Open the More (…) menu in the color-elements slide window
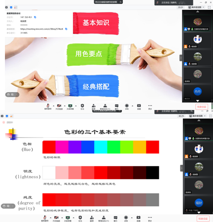This screenshot has height=222, width=213. tap(150, 219)
